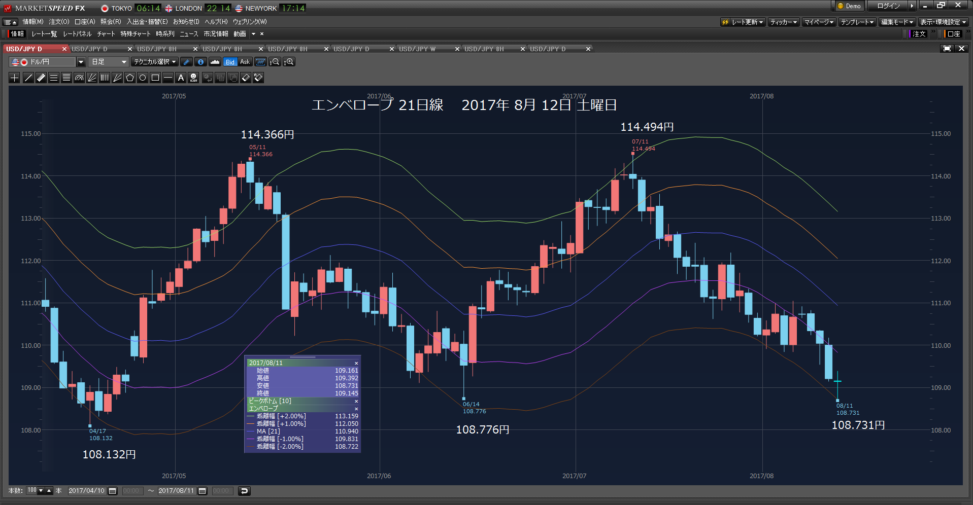Select the Fibonacci arcs tool
973x505 pixels.
click(x=79, y=78)
